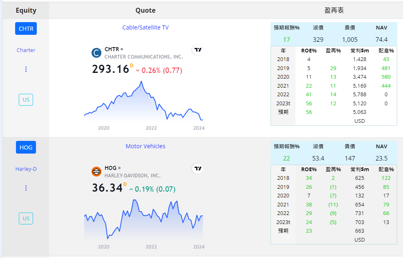This screenshot has height=258, width=403.
Task: Click the (11) reinvestment value in HOG table
Action: [x=333, y=204]
